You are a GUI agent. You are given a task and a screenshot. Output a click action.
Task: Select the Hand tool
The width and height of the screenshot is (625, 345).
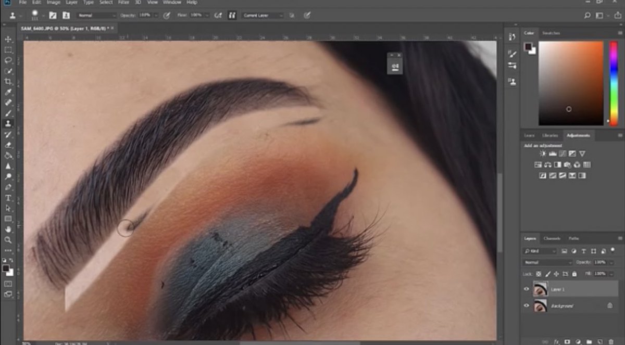(x=8, y=229)
